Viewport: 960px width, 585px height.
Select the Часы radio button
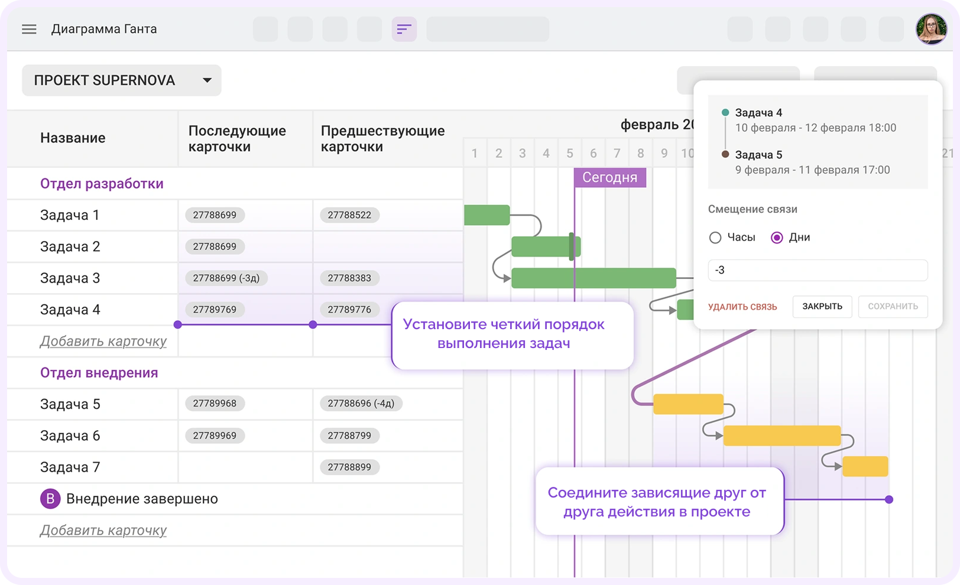(715, 238)
